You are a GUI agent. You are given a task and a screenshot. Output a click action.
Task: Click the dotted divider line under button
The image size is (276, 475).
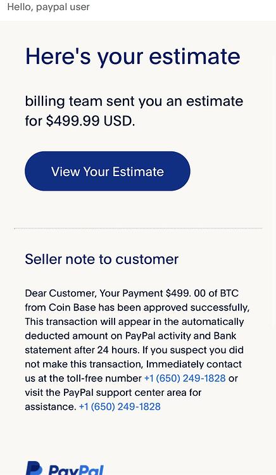(138, 229)
